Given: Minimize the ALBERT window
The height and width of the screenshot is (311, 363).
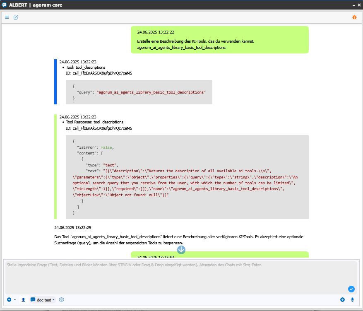Looking at the screenshot, I should 354,5.
